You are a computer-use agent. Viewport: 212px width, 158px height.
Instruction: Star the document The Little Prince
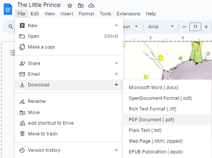click(x=70, y=5)
